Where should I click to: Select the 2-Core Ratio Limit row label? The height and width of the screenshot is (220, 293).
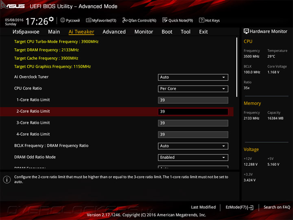(33, 111)
